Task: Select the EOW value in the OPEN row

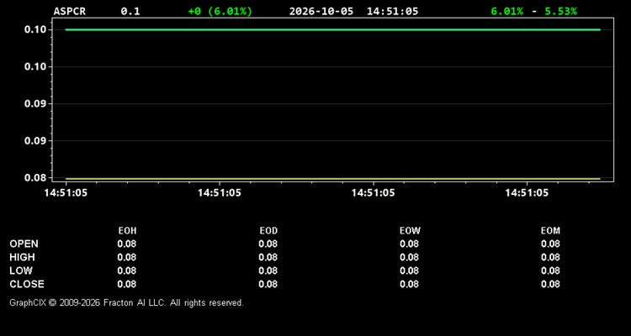Action: (x=409, y=244)
